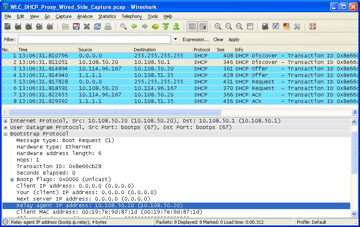Collapse the Bootstrap Protocol section
The width and height of the screenshot is (360, 227).
[x=6, y=134]
